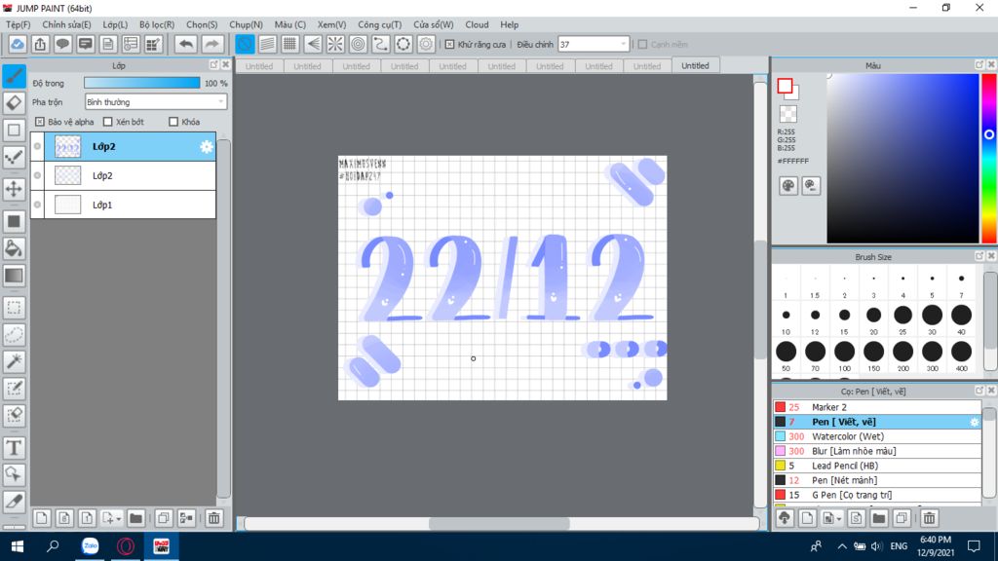The image size is (998, 561).
Task: Add new folder in the layer panel
Action: tap(135, 518)
